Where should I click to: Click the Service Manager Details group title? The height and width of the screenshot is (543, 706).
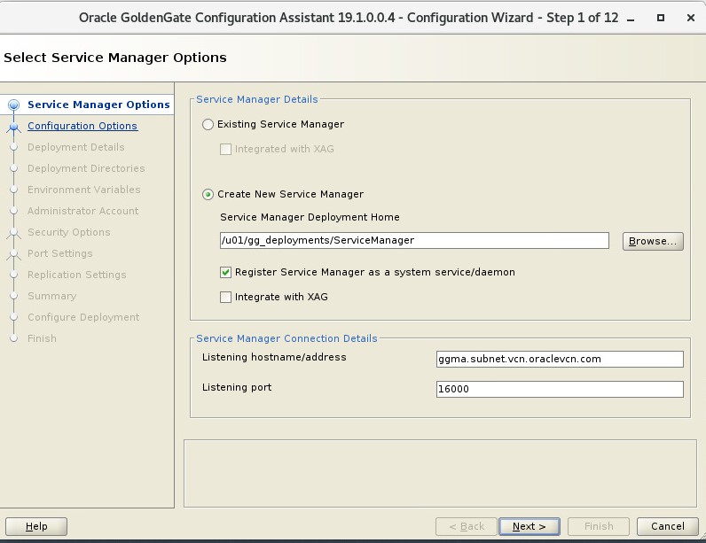256,99
